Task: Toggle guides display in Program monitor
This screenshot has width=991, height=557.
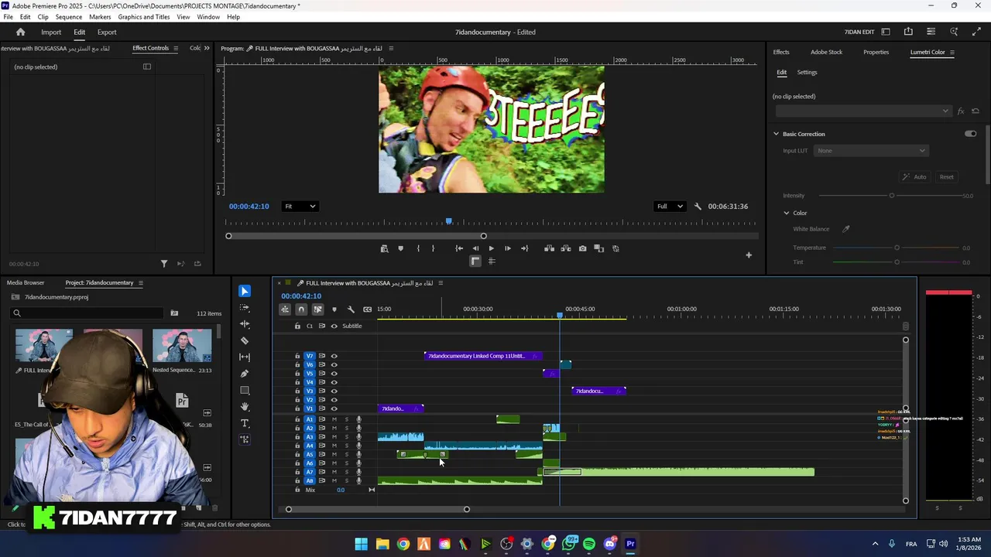Action: pos(491,261)
